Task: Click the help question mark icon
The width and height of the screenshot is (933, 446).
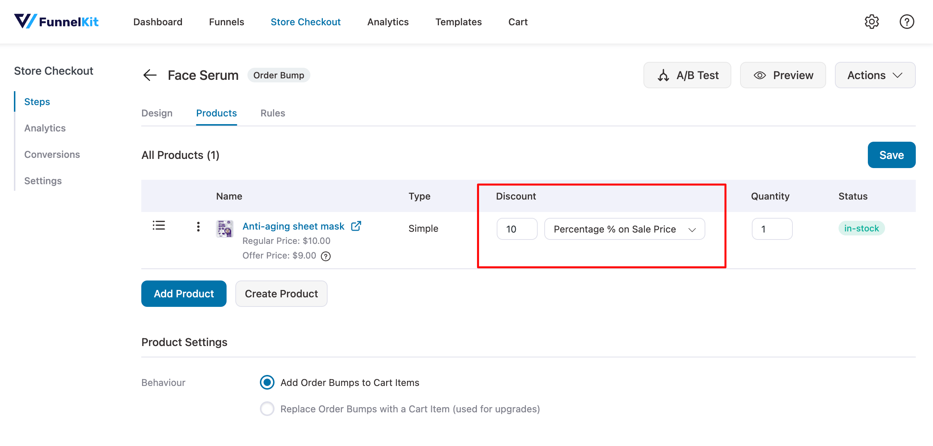Action: (906, 22)
